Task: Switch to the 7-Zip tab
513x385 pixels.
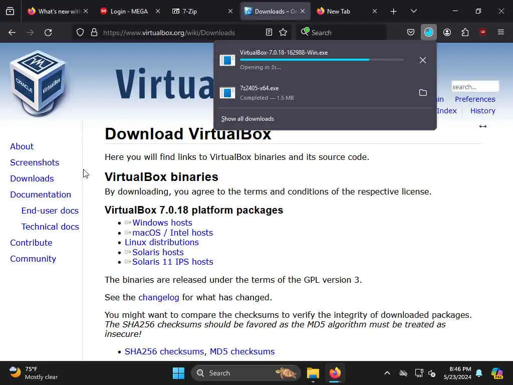Action: [196, 12]
